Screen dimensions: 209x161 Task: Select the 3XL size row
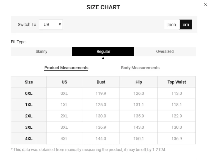point(29,127)
